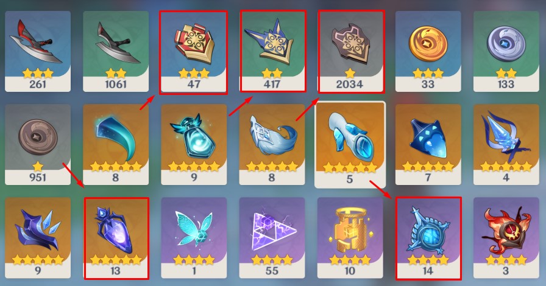Image resolution: width=546 pixels, height=286 pixels.
Task: Click the highlighted glass slipper item with 5
Action: pos(350,145)
